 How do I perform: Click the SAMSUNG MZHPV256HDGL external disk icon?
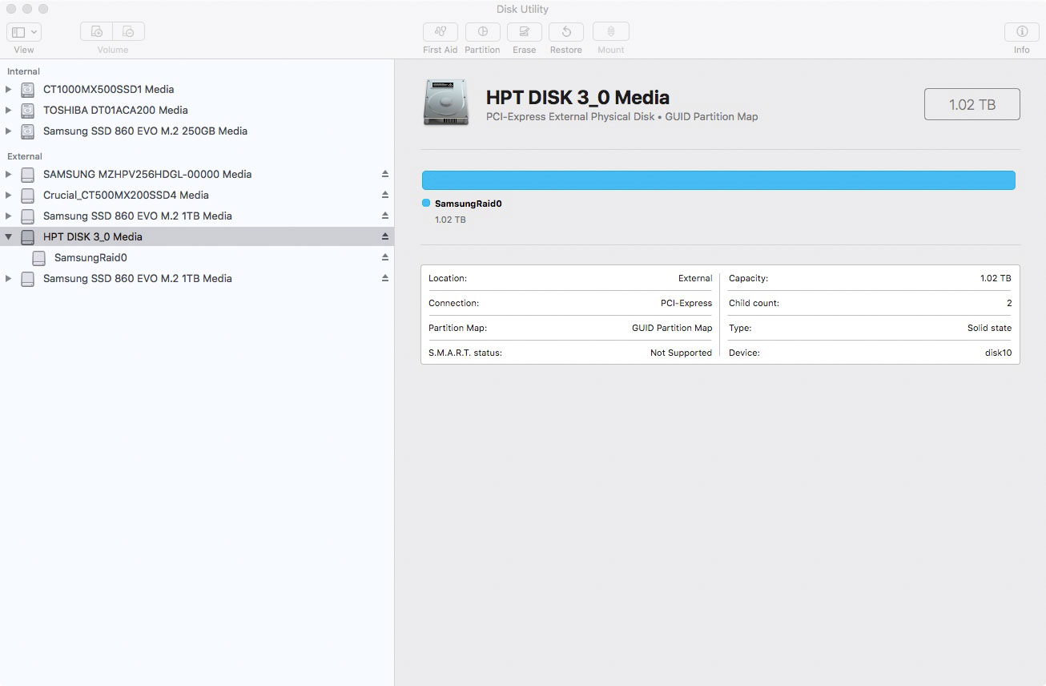(28, 174)
